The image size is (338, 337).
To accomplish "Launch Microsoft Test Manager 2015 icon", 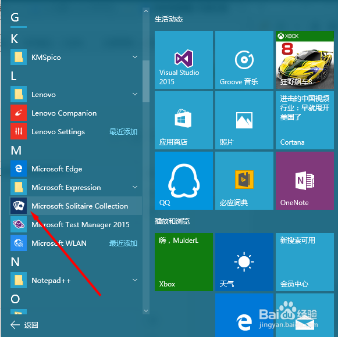I will [19, 224].
